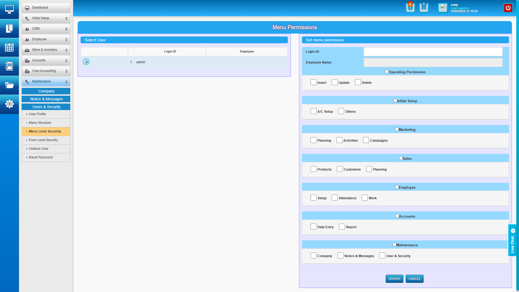
Task: Check the Campaigns checkbox under Marketing
Action: pyautogui.click(x=366, y=140)
